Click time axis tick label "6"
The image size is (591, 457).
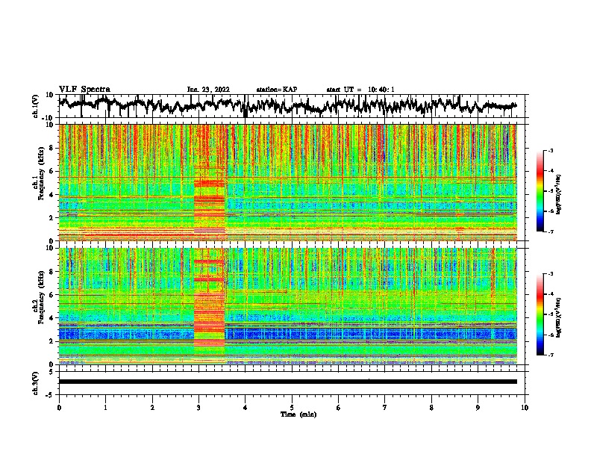click(338, 408)
